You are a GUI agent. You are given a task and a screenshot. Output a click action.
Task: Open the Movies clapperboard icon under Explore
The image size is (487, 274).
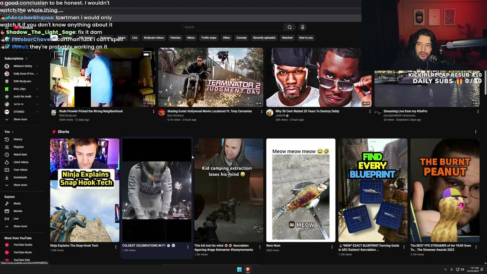tap(6, 211)
